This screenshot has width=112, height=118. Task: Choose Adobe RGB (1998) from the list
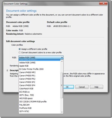(x=40, y=63)
